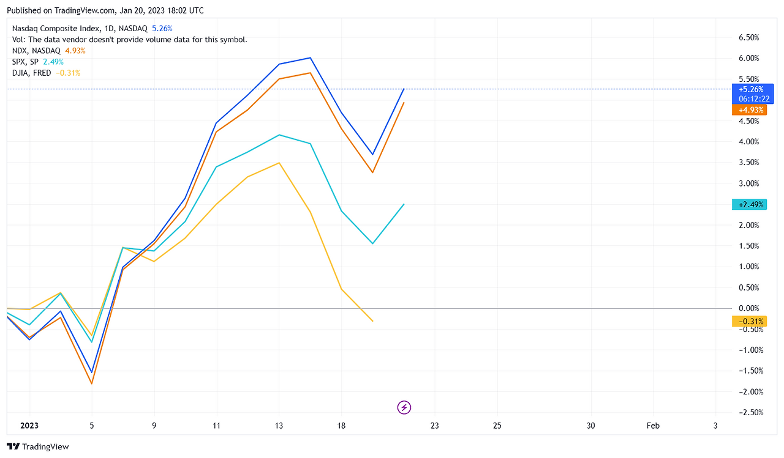
Task: Click the orange 4.93% value in the legend
Action: 75,51
